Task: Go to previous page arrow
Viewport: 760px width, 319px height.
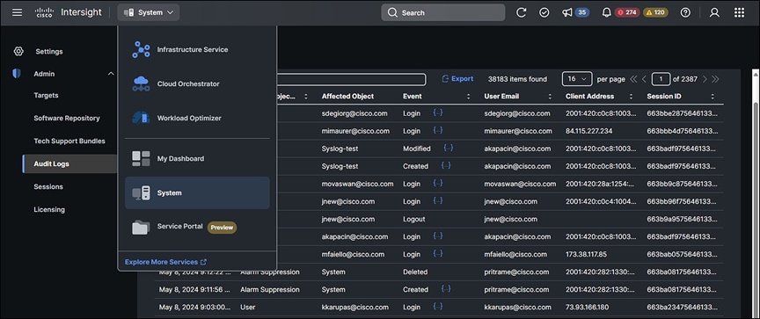Action: [644, 79]
